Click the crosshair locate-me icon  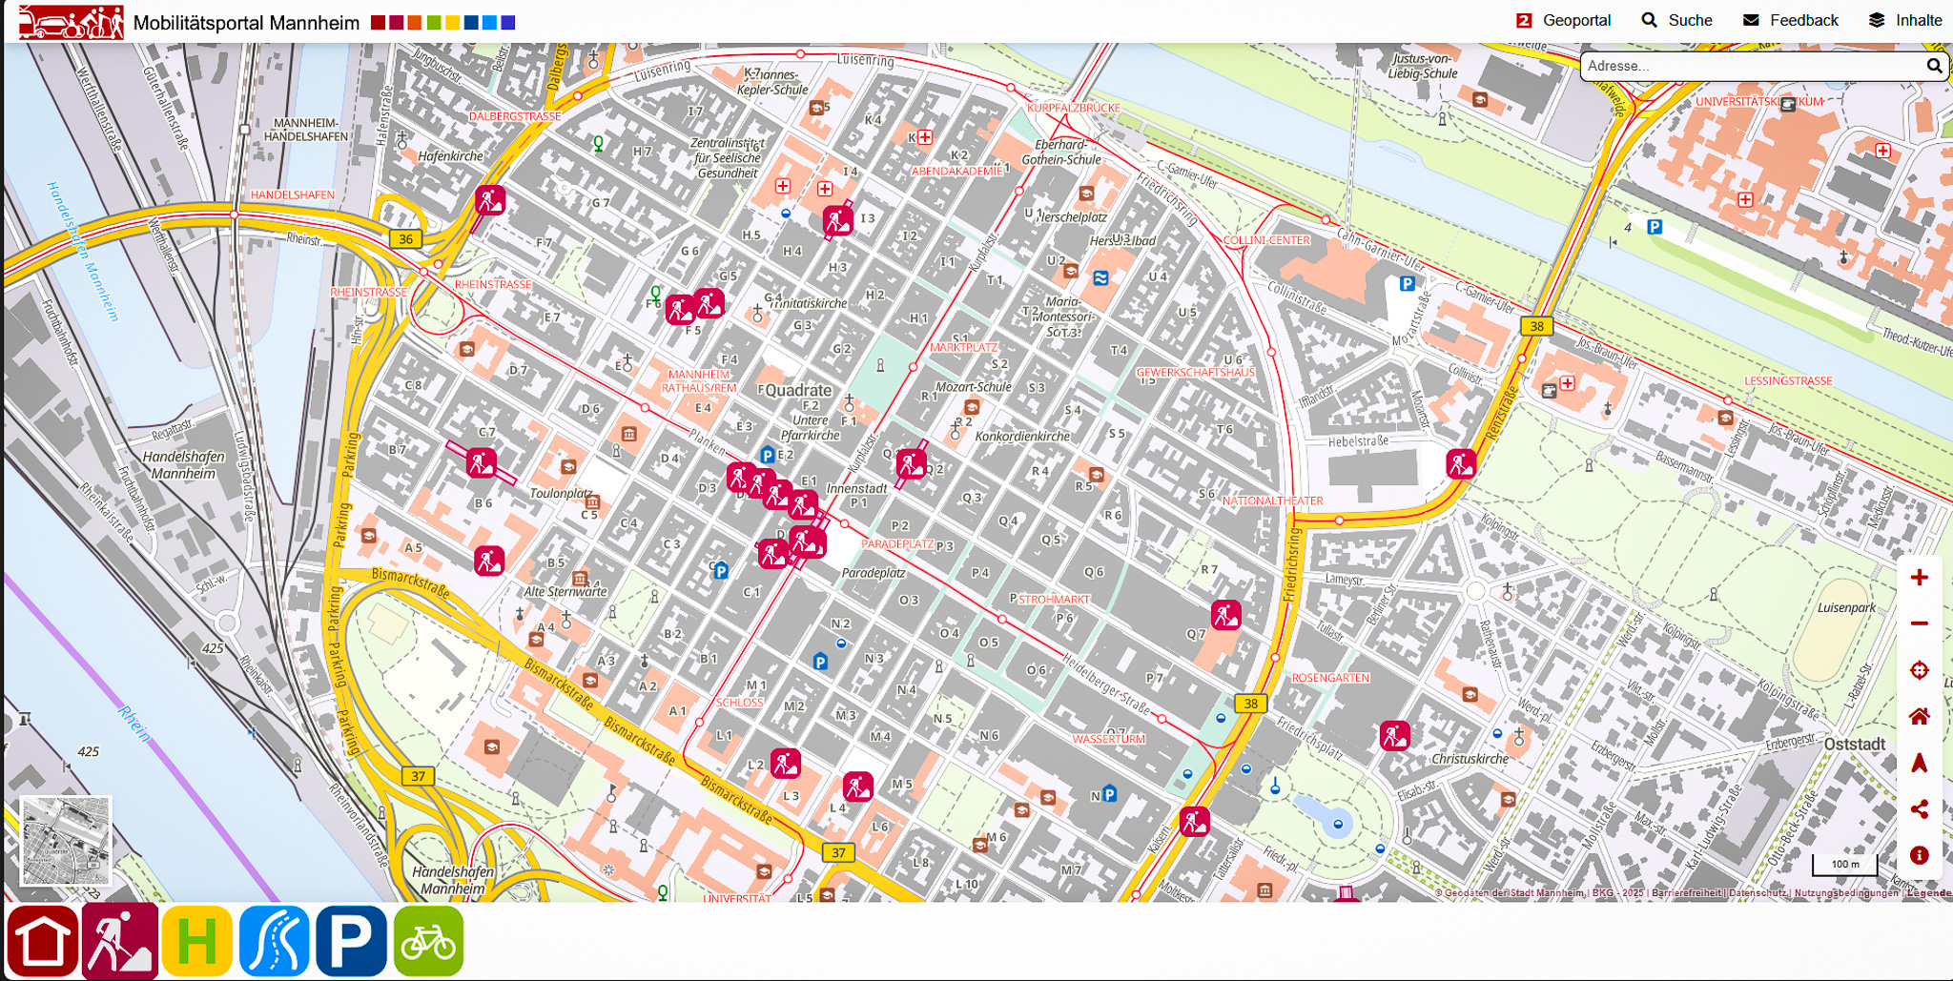tap(1919, 670)
